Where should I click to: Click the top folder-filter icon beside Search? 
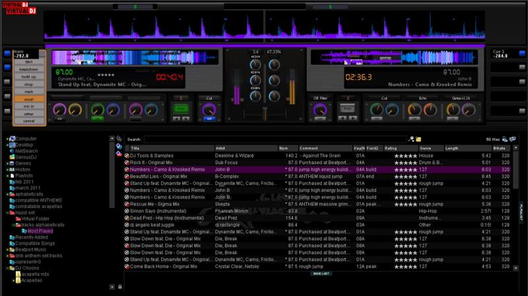pos(119,138)
